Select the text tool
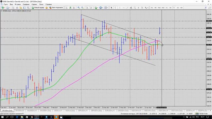 pos(138,8)
